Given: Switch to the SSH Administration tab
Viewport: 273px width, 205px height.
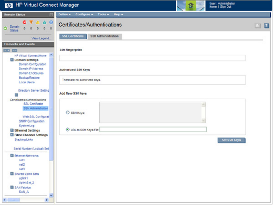Looking at the screenshot, I should (105, 36).
